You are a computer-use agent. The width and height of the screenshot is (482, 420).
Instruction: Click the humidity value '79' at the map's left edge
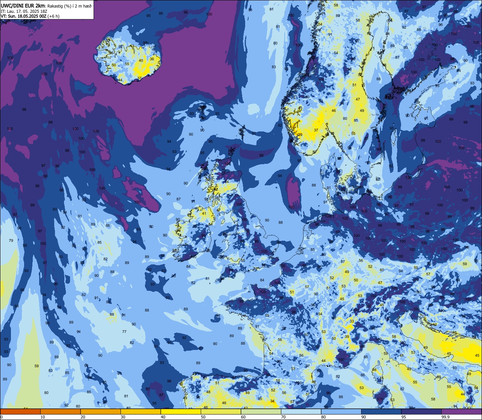click(x=11, y=240)
